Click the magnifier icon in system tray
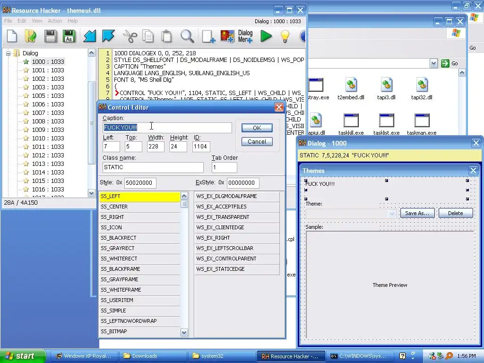 point(449,356)
